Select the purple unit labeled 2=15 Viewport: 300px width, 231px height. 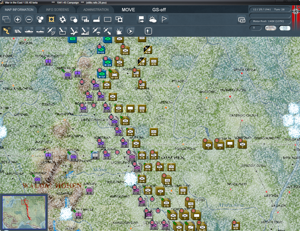point(114,122)
